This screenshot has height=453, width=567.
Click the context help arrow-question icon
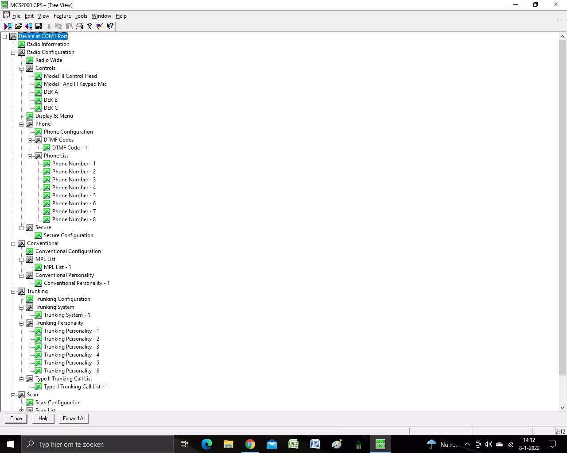110,26
